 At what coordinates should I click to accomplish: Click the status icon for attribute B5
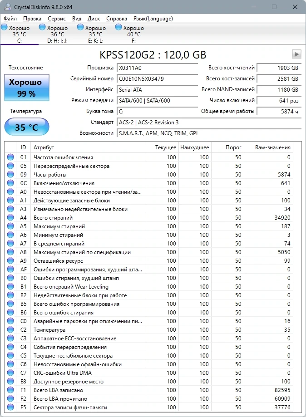(x=10, y=304)
